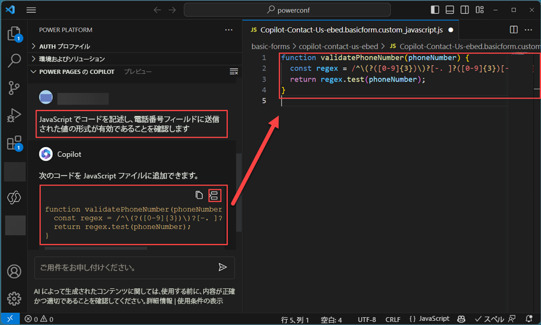541x325 pixels.
Task: Open notifications bell in status bar
Action: [528, 319]
